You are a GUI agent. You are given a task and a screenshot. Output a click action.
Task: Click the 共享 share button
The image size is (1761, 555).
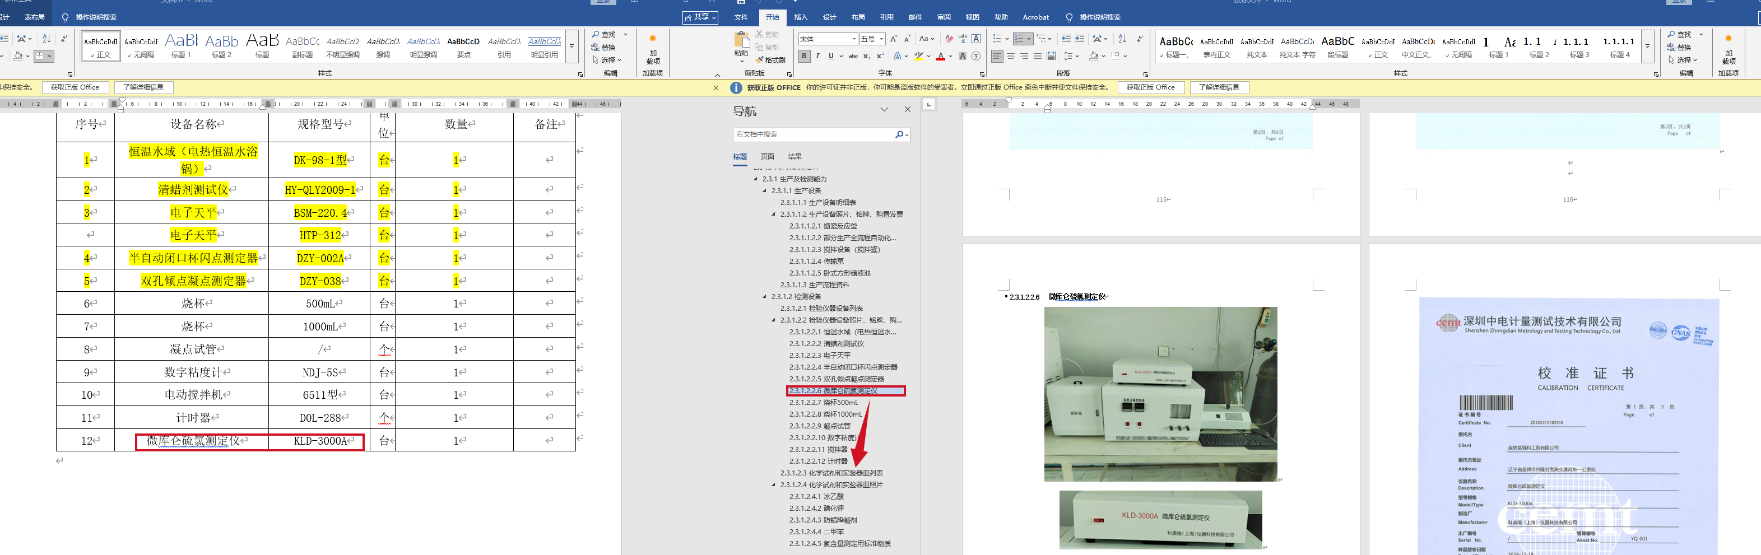tap(700, 17)
